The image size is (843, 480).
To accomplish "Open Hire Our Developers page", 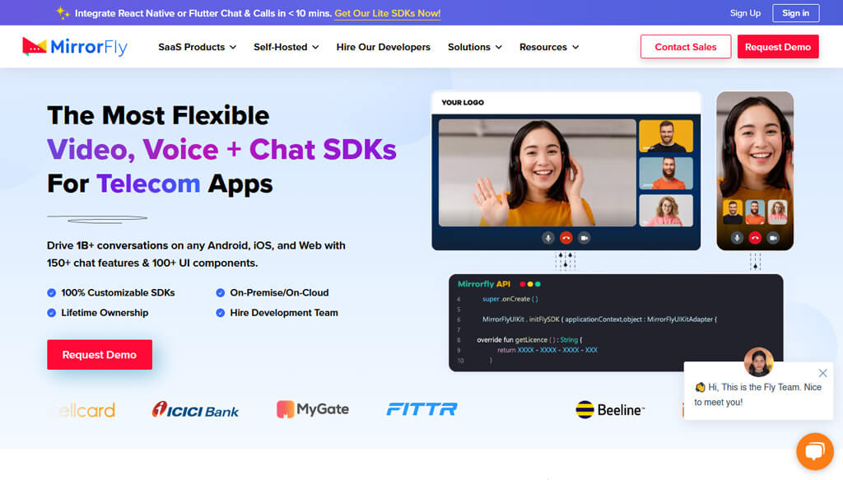I will click(x=384, y=47).
